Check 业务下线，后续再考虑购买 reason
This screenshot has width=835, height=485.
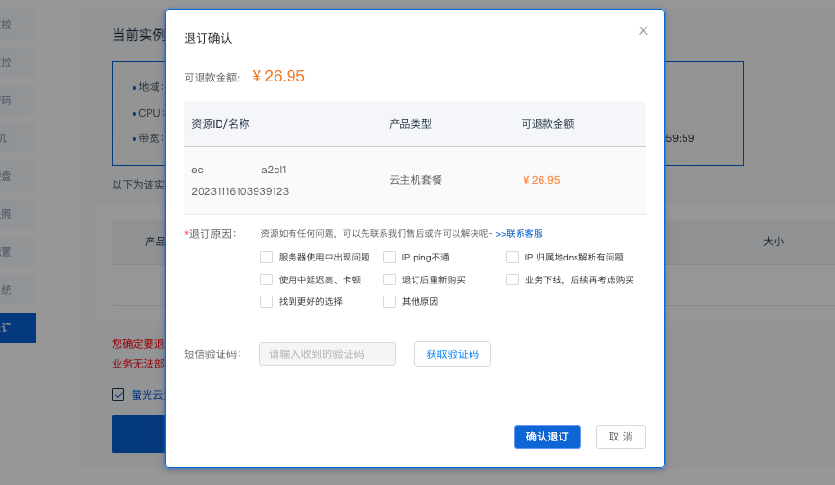pos(512,279)
